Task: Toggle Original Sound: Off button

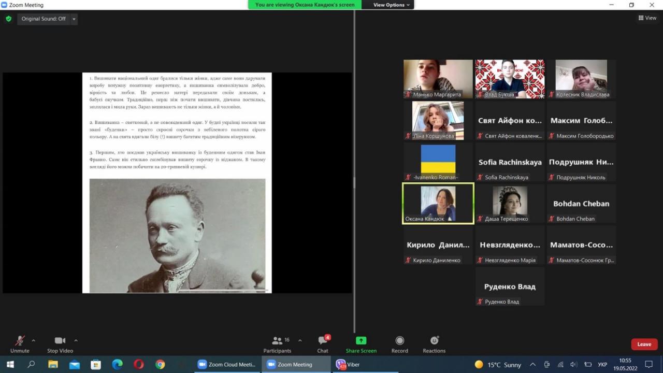Action: [44, 19]
